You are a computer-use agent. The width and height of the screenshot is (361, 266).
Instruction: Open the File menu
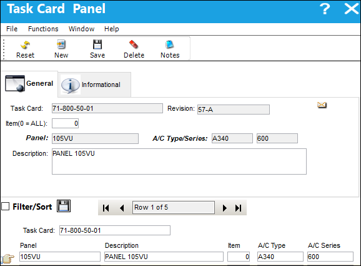pos(12,29)
